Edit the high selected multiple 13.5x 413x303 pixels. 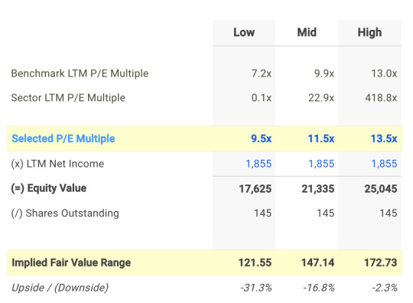pos(384,138)
